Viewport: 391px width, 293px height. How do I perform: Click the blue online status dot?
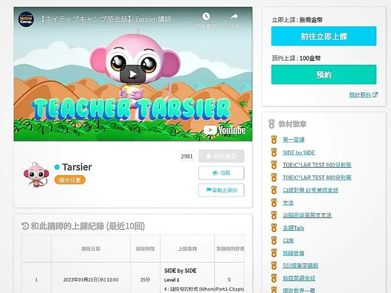57,167
